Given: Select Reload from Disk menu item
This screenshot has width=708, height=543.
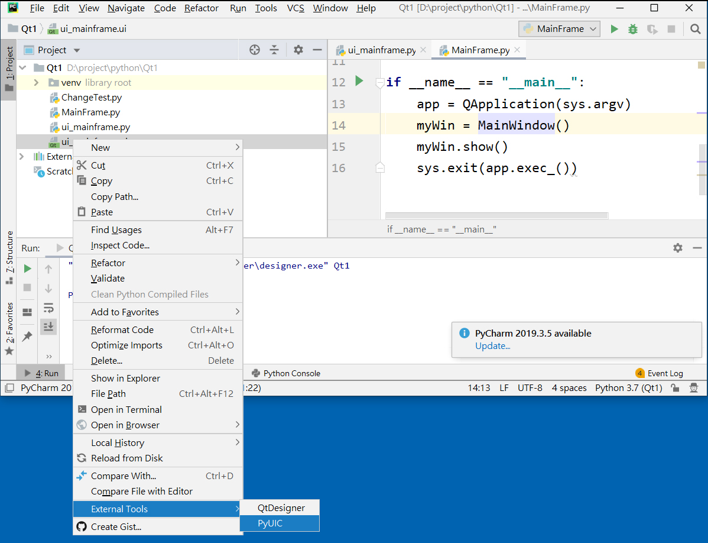Looking at the screenshot, I should tap(158, 458).
